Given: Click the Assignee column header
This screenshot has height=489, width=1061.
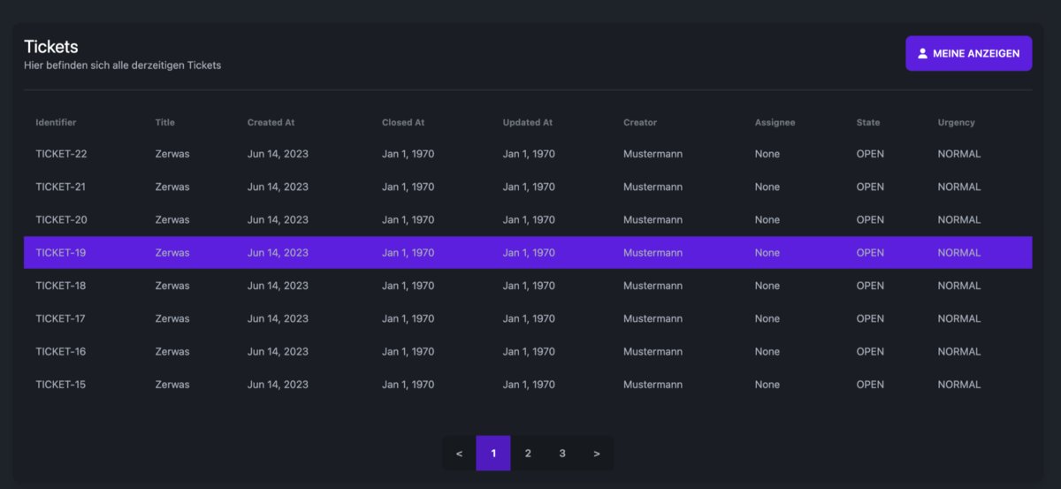Looking at the screenshot, I should pyautogui.click(x=775, y=122).
